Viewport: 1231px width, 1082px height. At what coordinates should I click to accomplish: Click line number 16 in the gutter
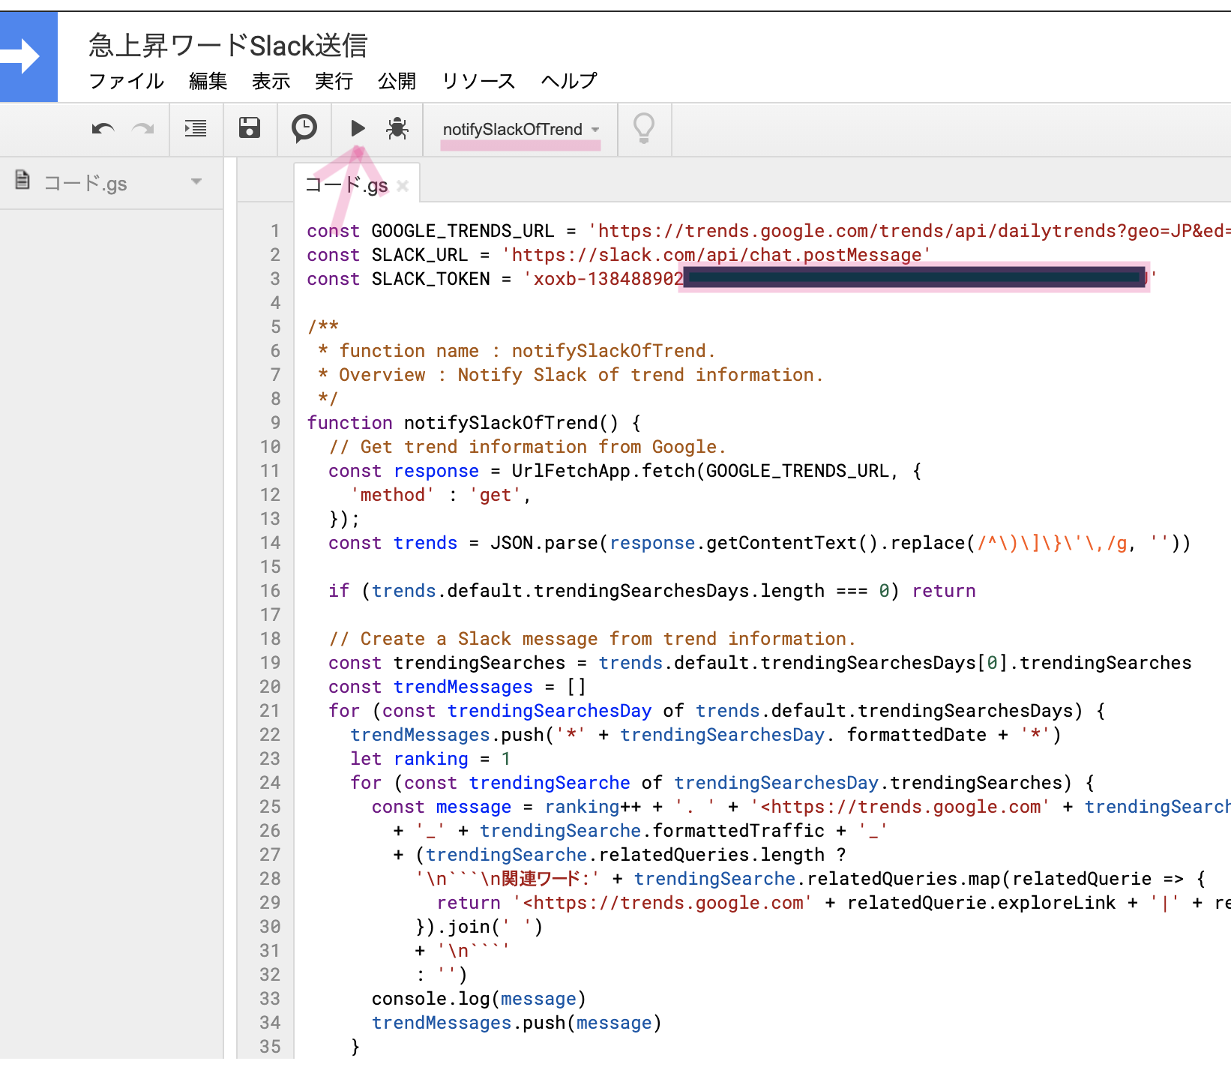tap(270, 591)
